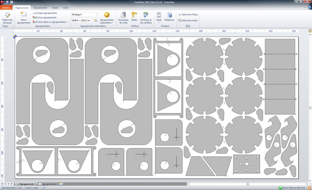Viewport: 312px width, 190px height.
Task: Click the save icon in quick access toolbar
Action: pos(7,2)
